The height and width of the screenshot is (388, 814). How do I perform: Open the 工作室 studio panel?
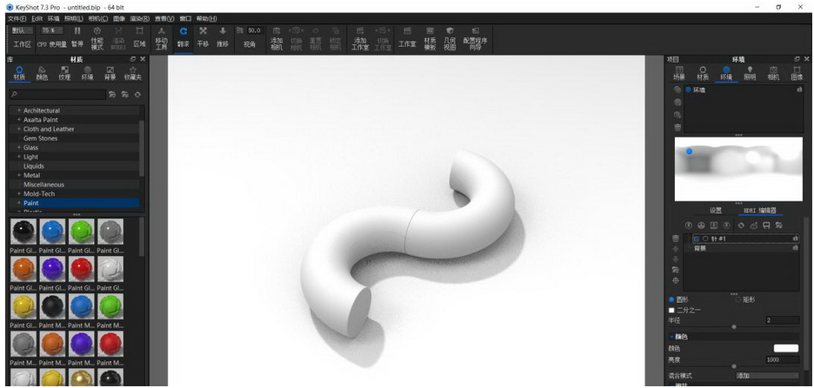[407, 37]
